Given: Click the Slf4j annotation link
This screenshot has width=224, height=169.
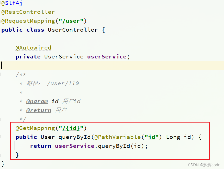Looking at the screenshot, I should tap(14, 3).
